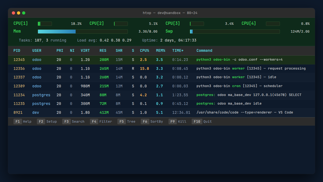Click the 3.3G/8.0G memory readout
This screenshot has width=323, height=182.
148,32
